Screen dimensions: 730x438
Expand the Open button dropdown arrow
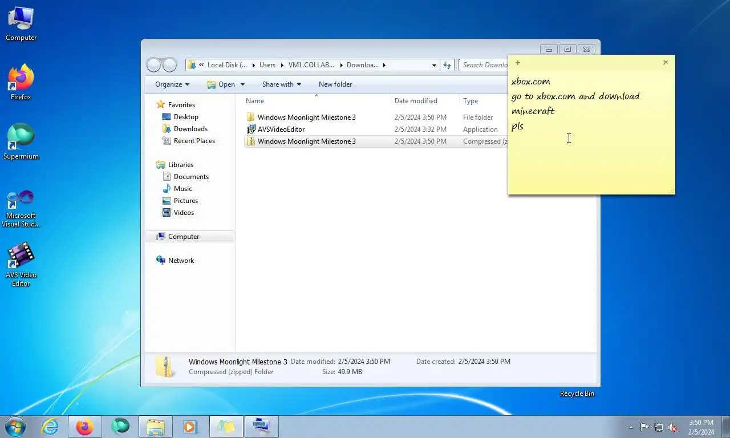242,84
